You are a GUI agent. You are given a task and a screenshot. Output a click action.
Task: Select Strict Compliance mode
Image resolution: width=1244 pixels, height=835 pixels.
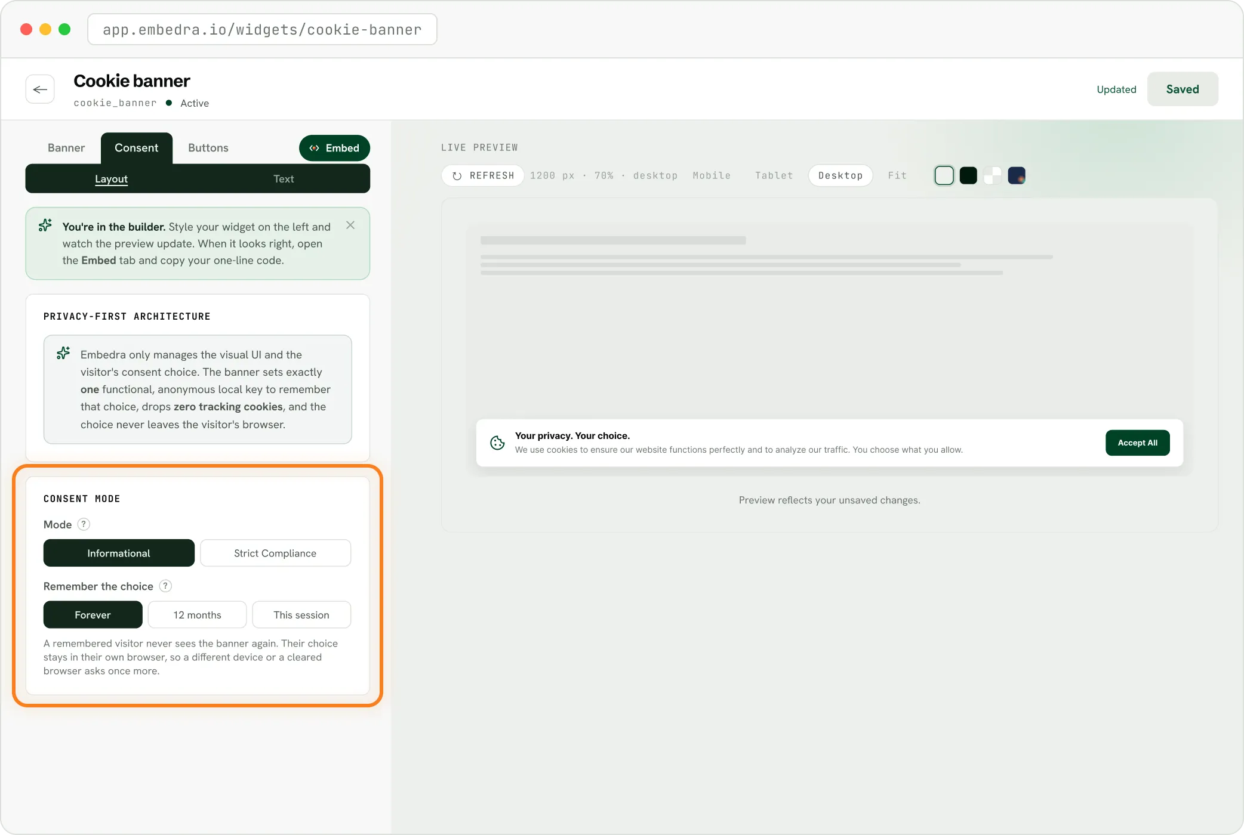[275, 553]
